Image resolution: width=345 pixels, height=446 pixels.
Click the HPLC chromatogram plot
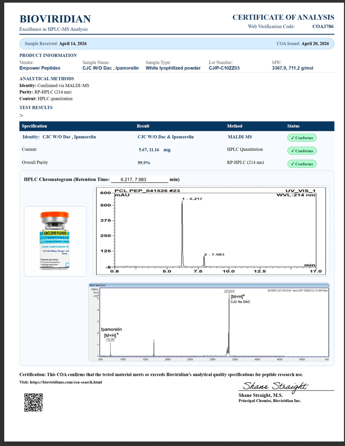coord(211,231)
